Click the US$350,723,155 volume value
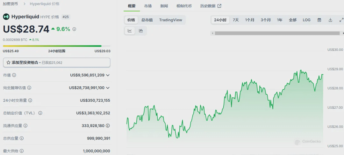The width and height of the screenshot is (344, 155). pos(95,100)
